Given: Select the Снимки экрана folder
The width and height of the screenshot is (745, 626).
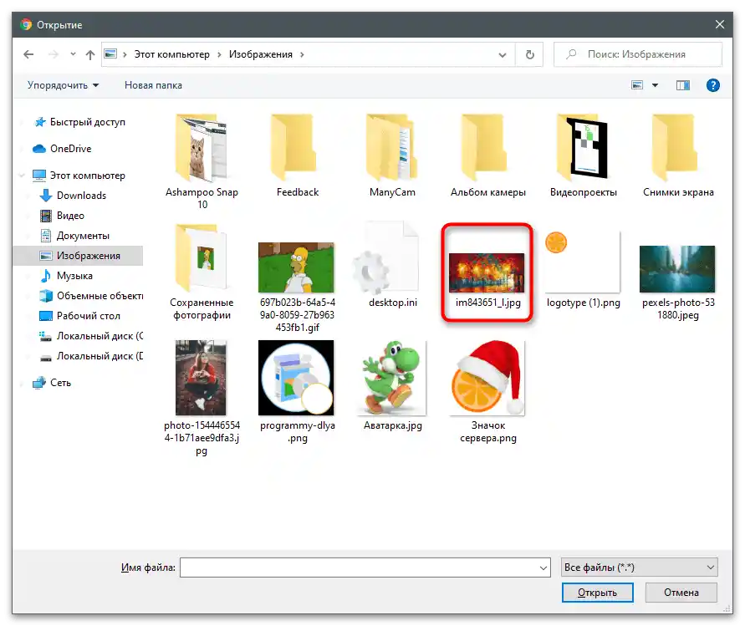Looking at the screenshot, I should [x=678, y=155].
